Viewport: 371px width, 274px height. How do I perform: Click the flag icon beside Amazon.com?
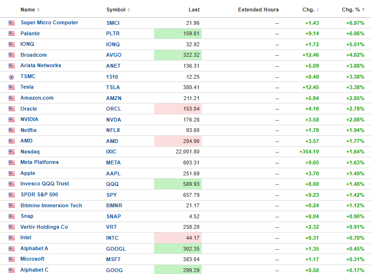coord(11,98)
